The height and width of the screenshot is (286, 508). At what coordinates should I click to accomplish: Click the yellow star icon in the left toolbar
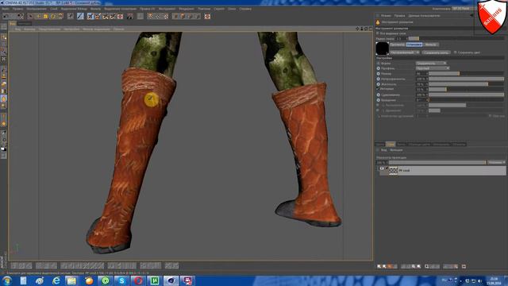click(x=4, y=124)
